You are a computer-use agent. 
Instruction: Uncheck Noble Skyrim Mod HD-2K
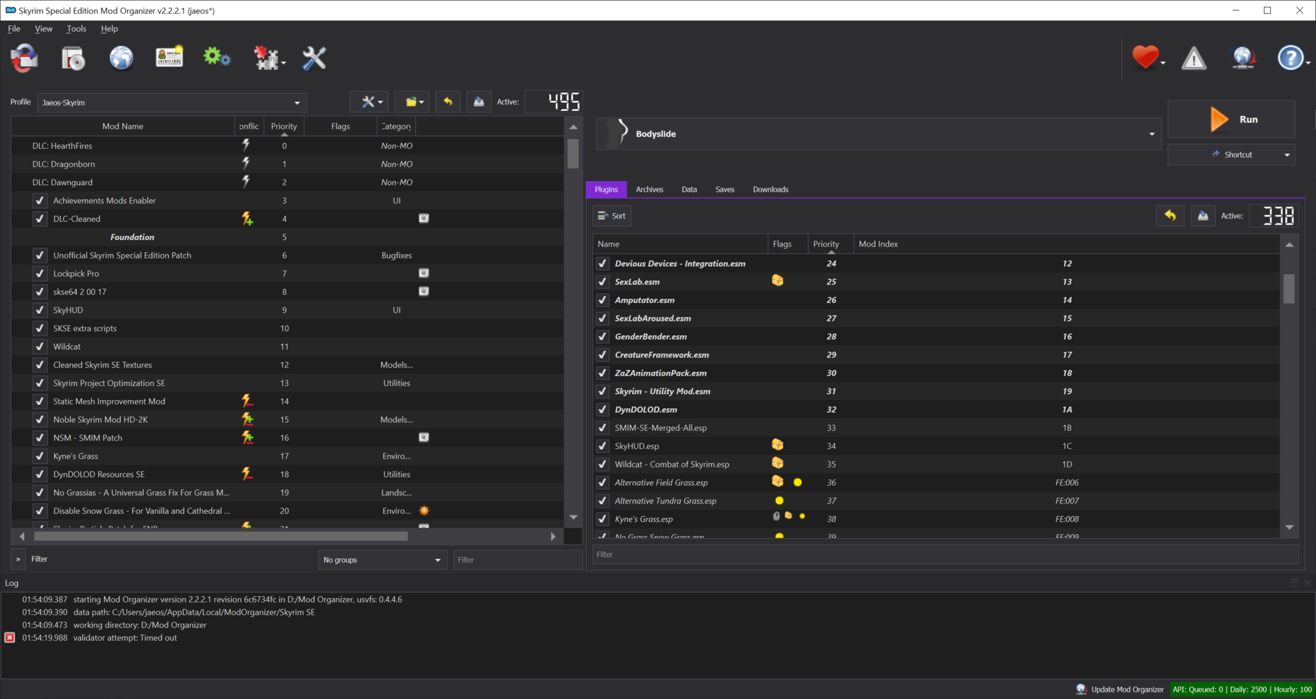tap(40, 419)
